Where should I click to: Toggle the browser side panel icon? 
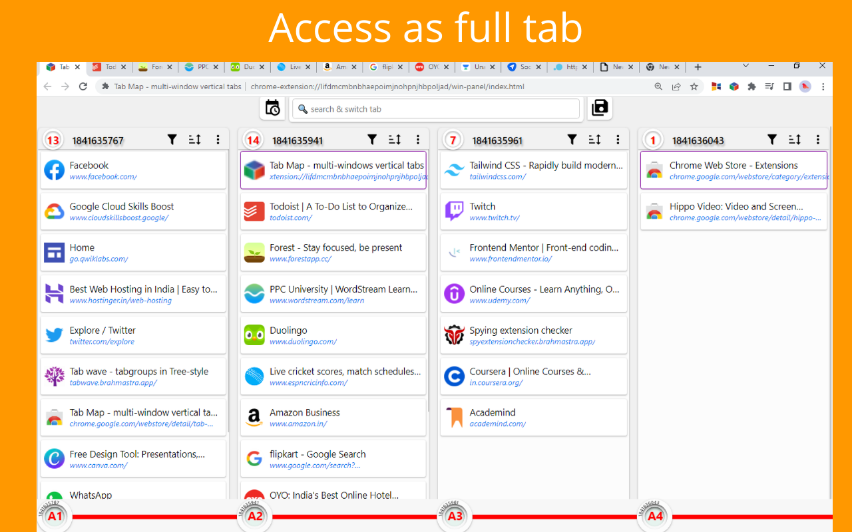pos(787,86)
